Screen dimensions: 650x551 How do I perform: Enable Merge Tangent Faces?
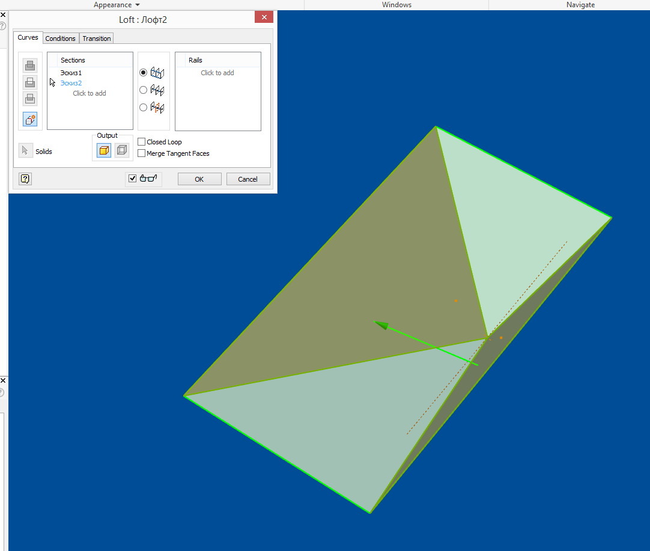click(141, 153)
